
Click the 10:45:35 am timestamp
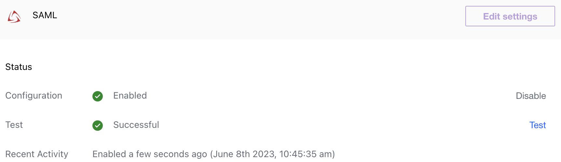(x=305, y=154)
